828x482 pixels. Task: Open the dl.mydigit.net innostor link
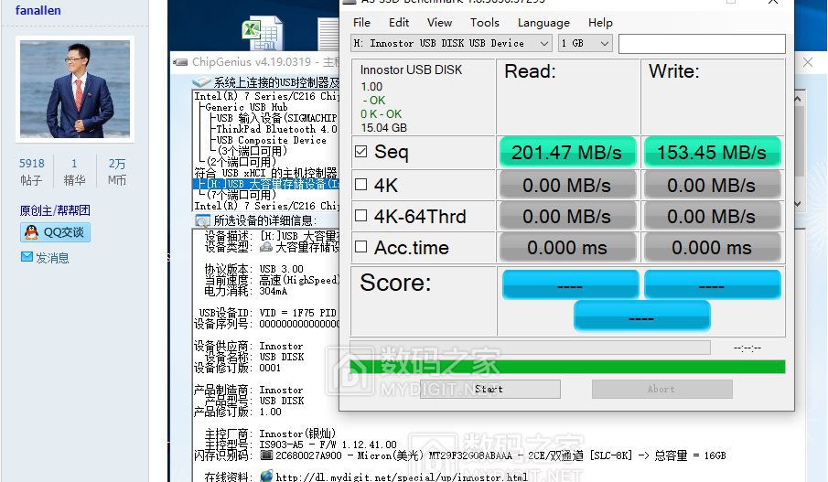402,477
